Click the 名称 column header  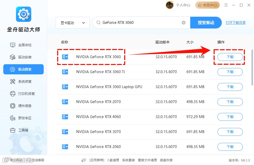[x=65, y=42]
